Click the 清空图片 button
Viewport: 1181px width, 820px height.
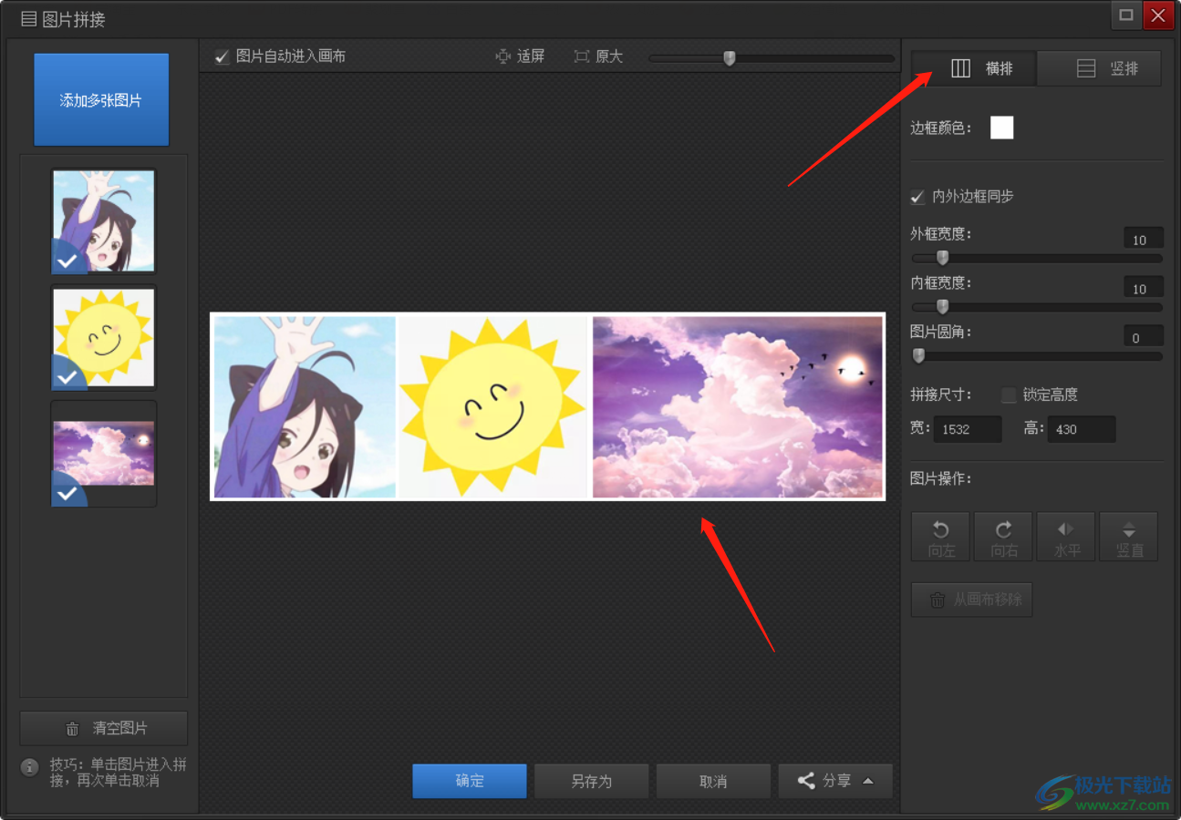tap(104, 729)
